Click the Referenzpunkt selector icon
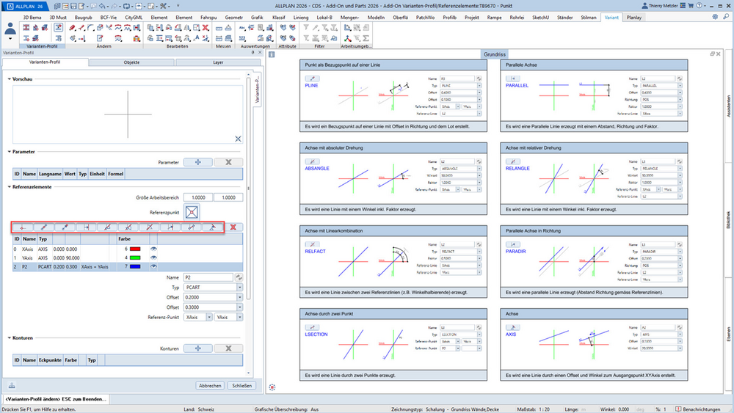 (x=192, y=212)
